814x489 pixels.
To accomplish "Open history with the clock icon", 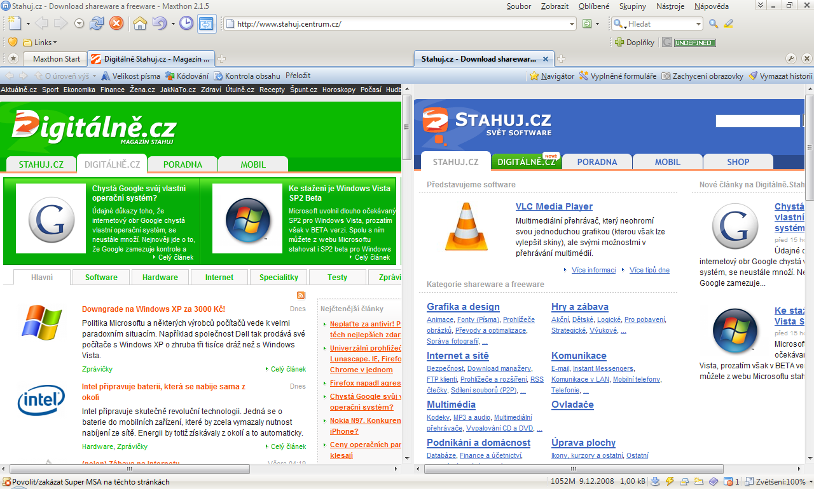I will coord(186,23).
